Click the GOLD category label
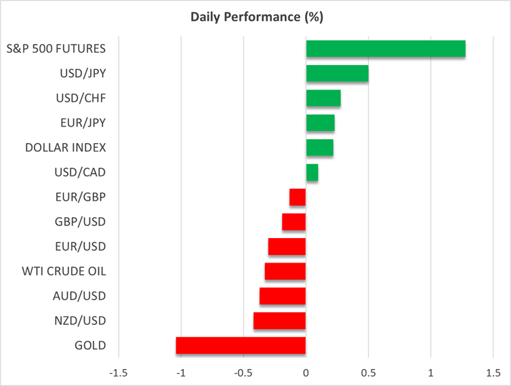This screenshot has width=511, height=386. tap(90, 345)
